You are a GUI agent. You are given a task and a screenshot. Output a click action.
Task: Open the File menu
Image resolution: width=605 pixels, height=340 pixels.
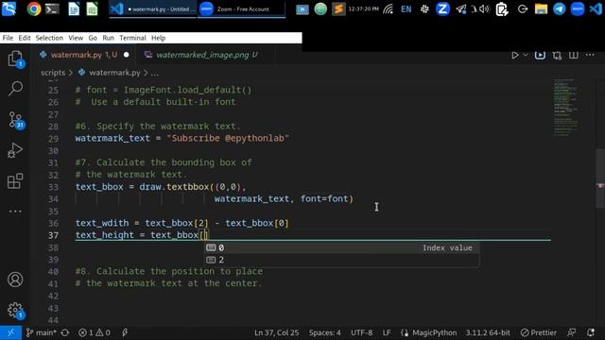[x=8, y=38]
